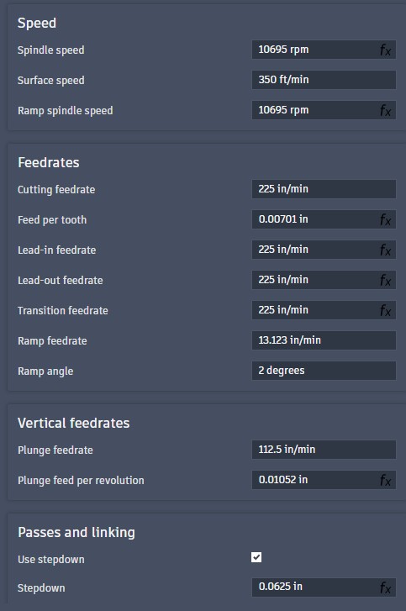Edit the Ramp angle degrees field
The height and width of the screenshot is (611, 406).
click(x=324, y=371)
